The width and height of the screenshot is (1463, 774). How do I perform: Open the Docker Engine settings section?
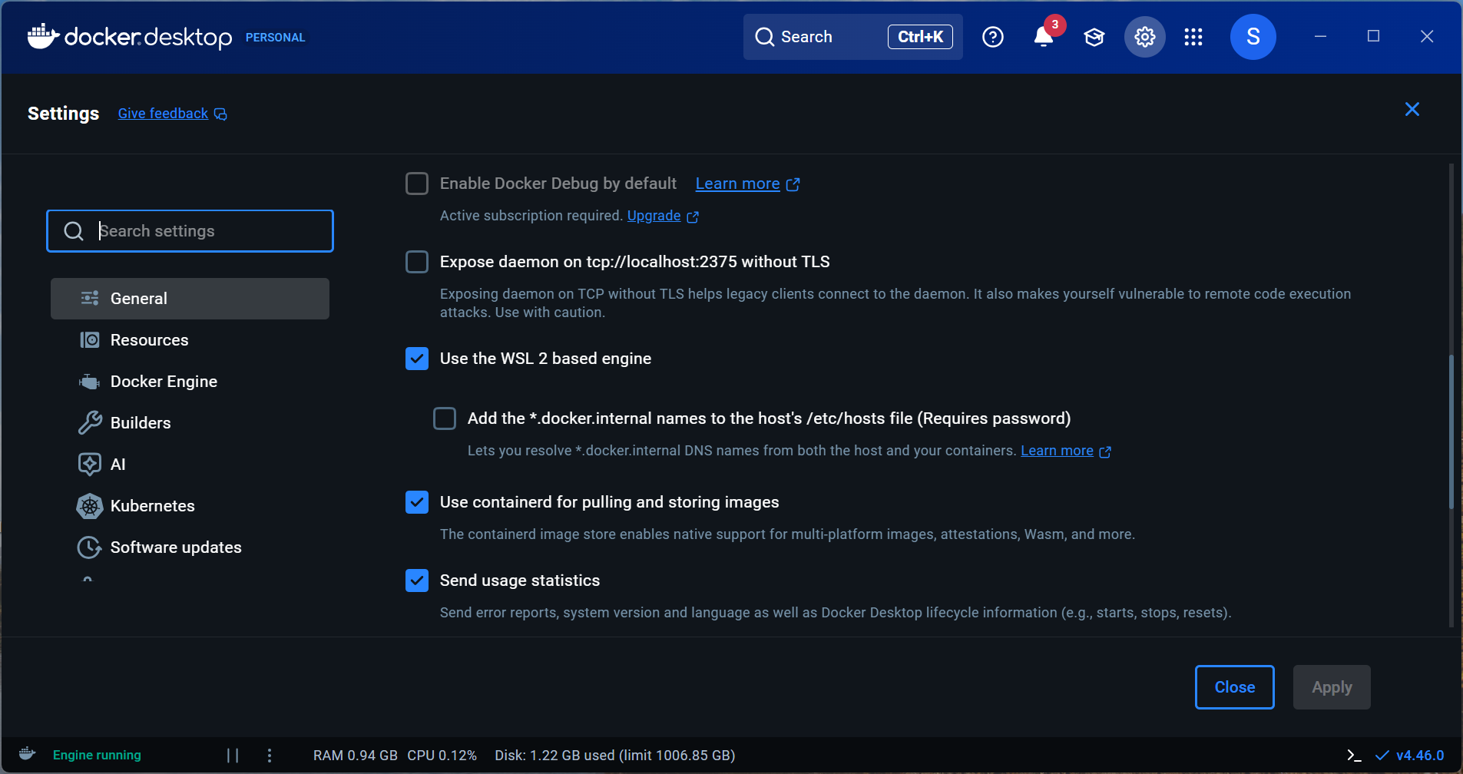click(190, 382)
